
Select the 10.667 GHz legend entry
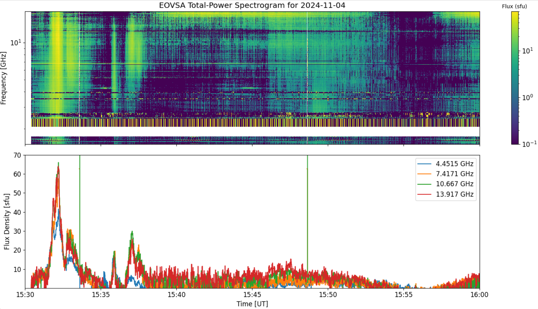tap(445, 184)
